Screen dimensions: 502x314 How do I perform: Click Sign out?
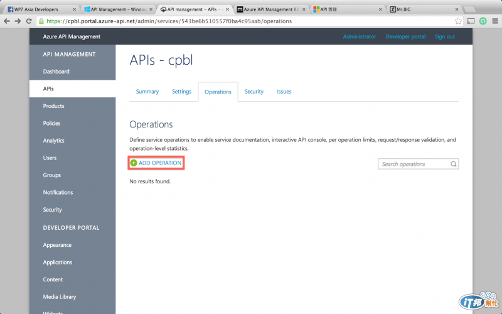(x=444, y=36)
